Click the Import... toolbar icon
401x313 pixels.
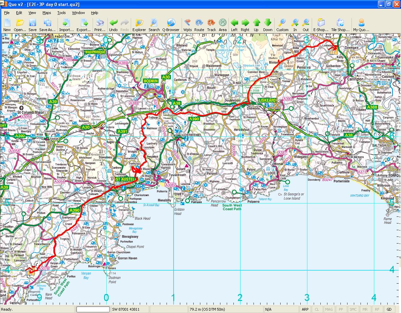click(x=67, y=25)
